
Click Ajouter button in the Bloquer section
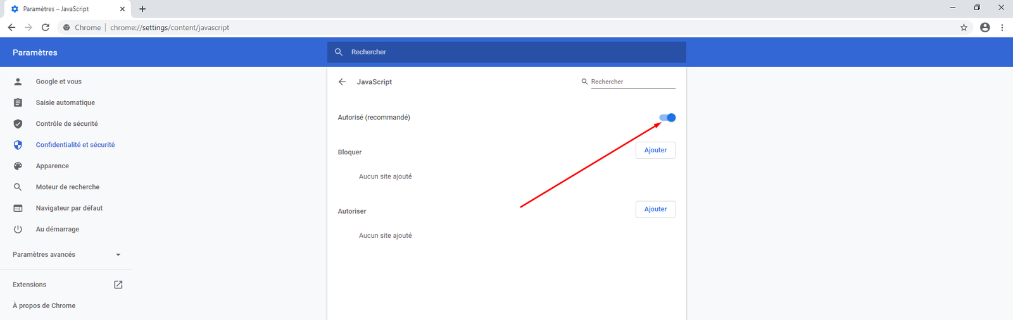click(x=655, y=151)
